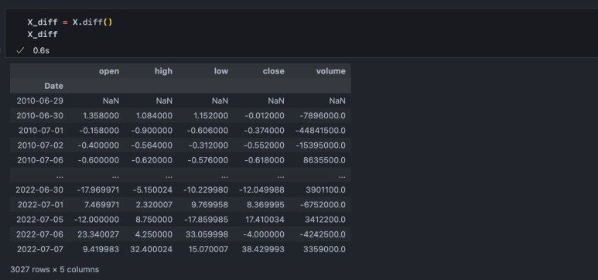Click volume value -15395000.0
This screenshot has height=280, width=598.
point(320,145)
